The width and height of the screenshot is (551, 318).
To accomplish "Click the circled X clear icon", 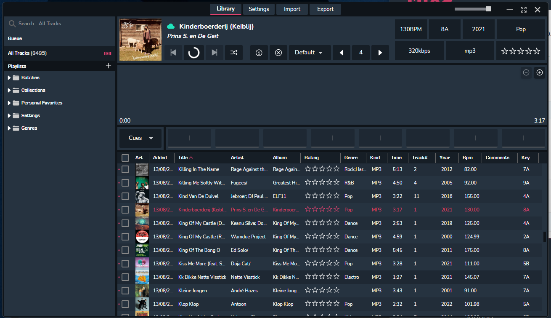I will click(x=278, y=53).
